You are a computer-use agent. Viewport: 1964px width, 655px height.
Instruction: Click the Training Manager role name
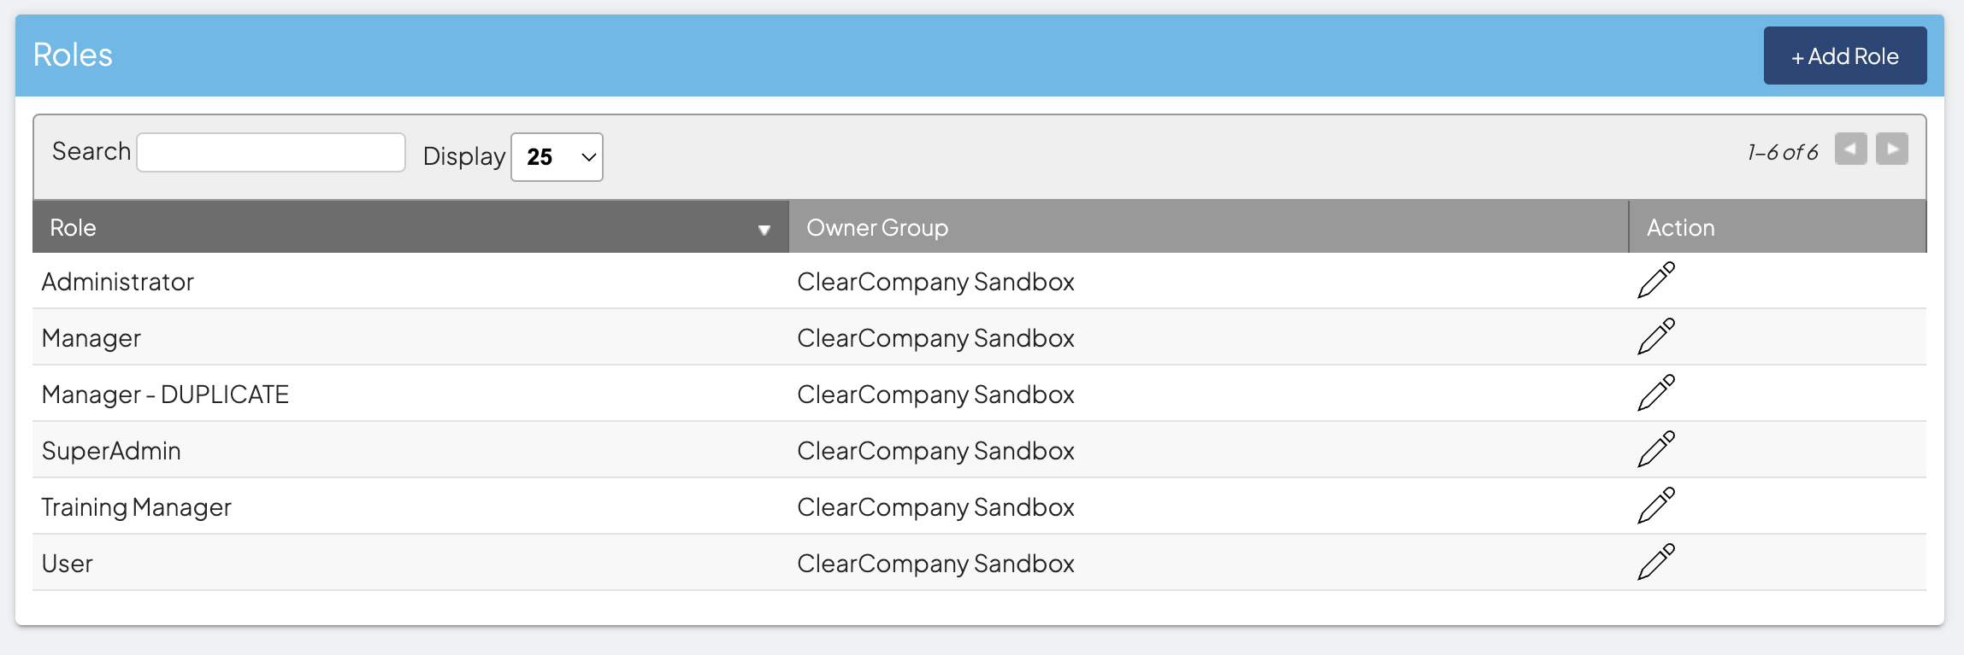point(137,507)
